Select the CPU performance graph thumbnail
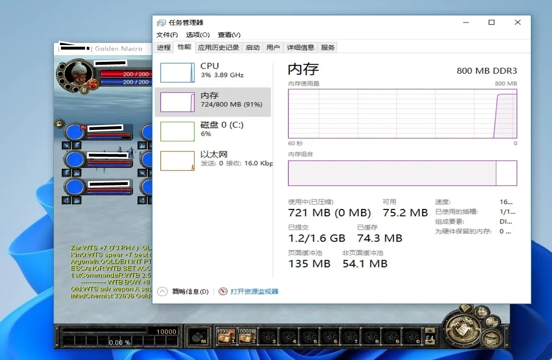The image size is (552, 360). click(x=178, y=72)
